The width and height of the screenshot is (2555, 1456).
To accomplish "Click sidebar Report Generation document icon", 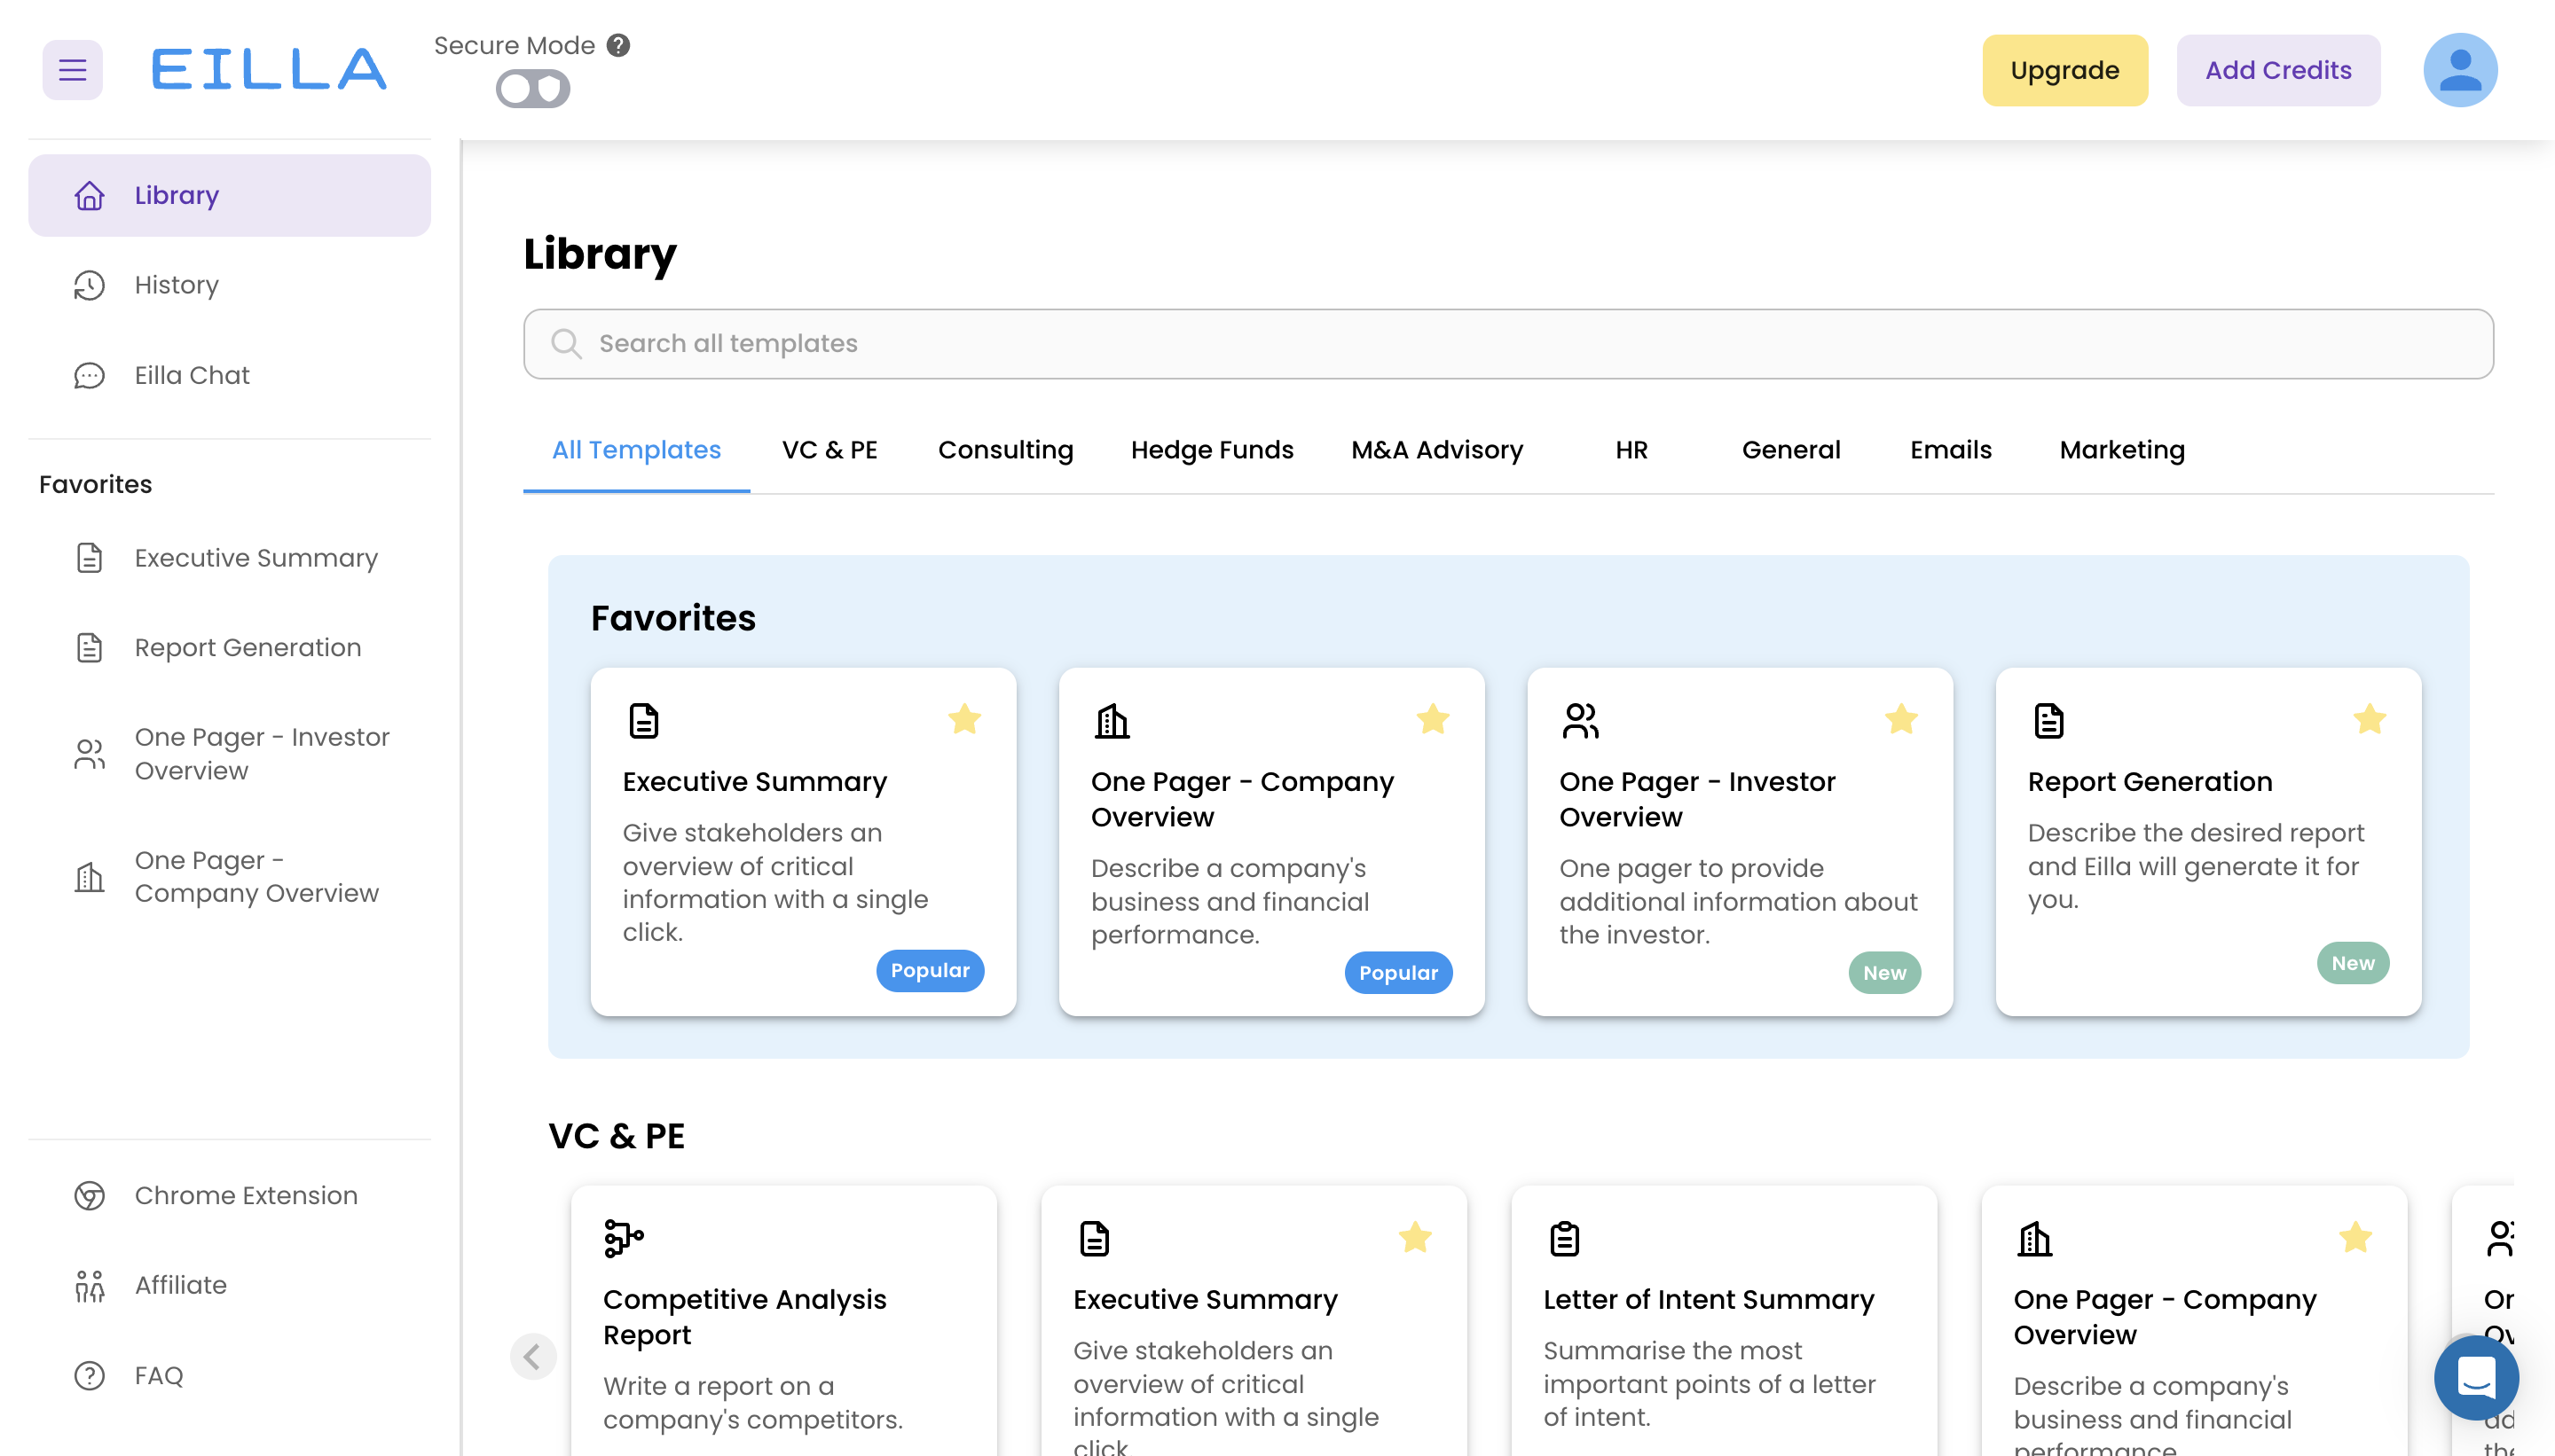I will pos(89,648).
